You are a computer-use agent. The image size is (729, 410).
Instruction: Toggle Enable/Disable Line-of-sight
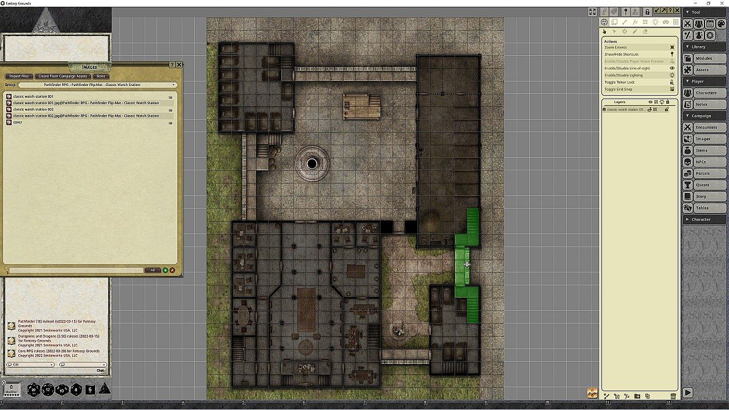coord(639,68)
